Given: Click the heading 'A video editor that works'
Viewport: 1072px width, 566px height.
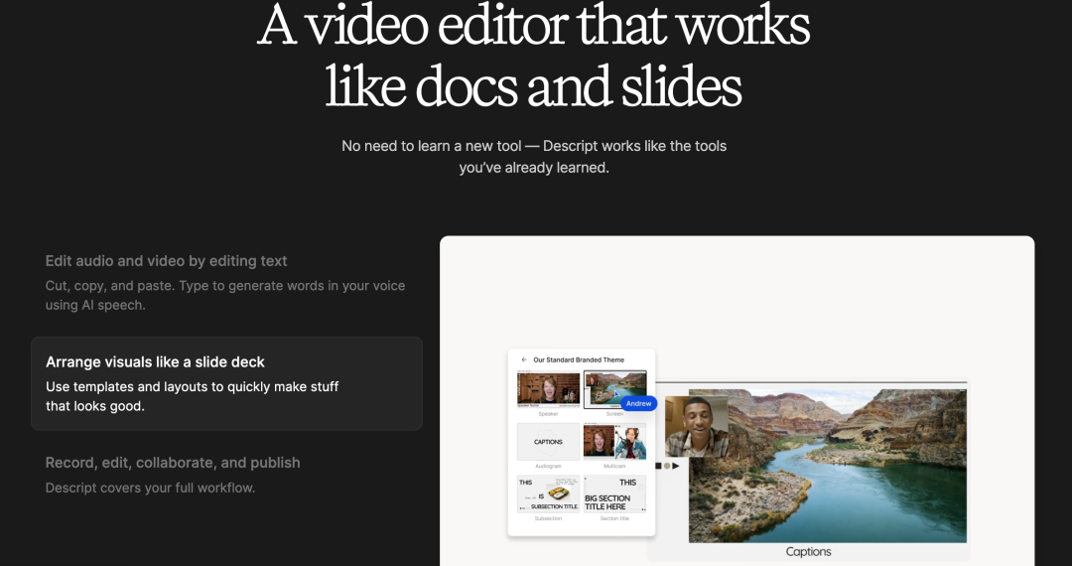Looking at the screenshot, I should click(x=533, y=25).
